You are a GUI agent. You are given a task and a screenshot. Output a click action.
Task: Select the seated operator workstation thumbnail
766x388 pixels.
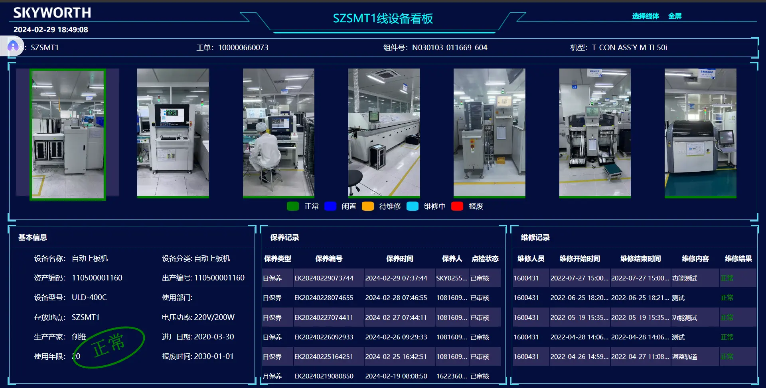click(278, 133)
